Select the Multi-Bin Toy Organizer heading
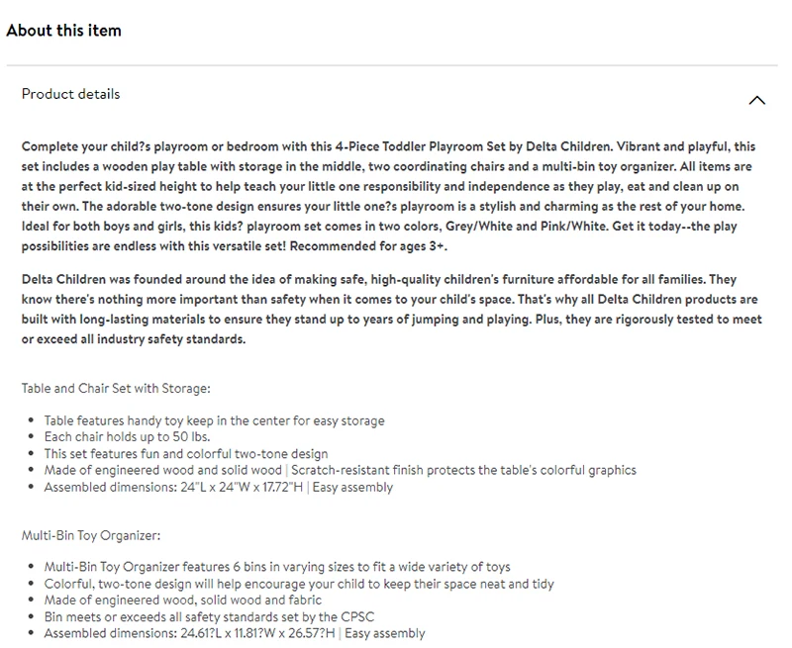 (91, 535)
